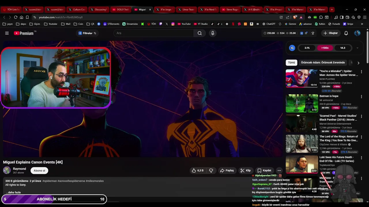Open Filtreler vidIQ filter dropdown

(x=87, y=33)
